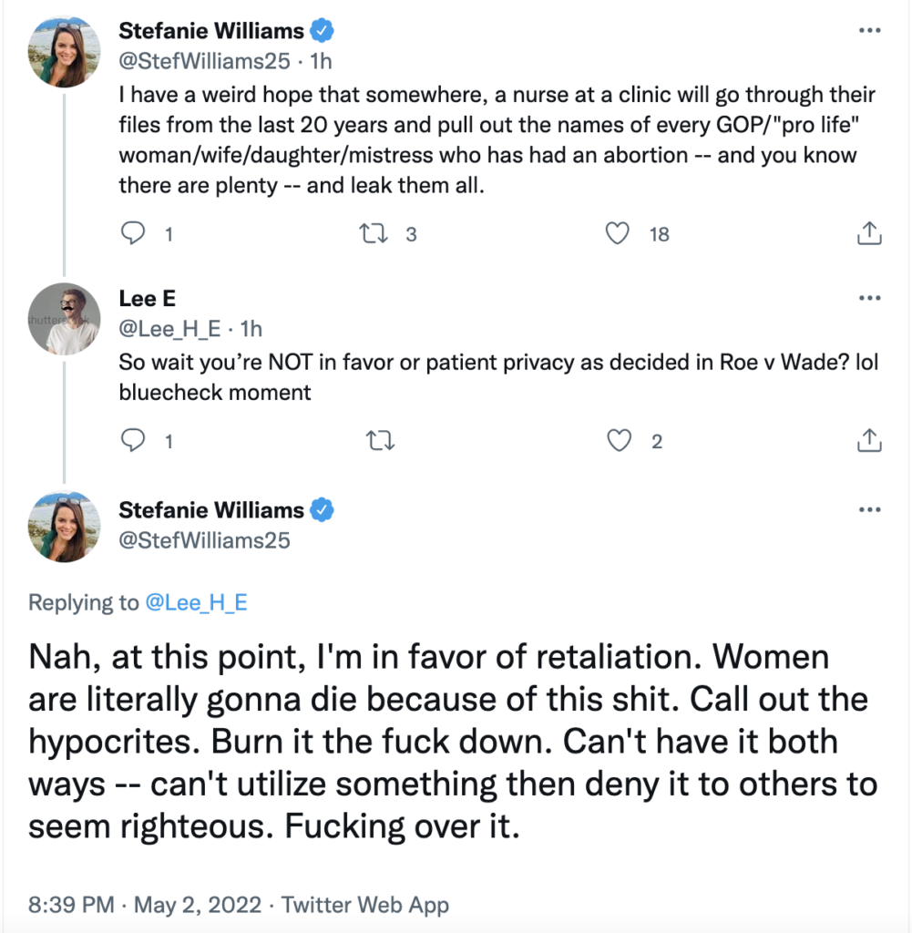Share Lee E's tweet

click(870, 441)
